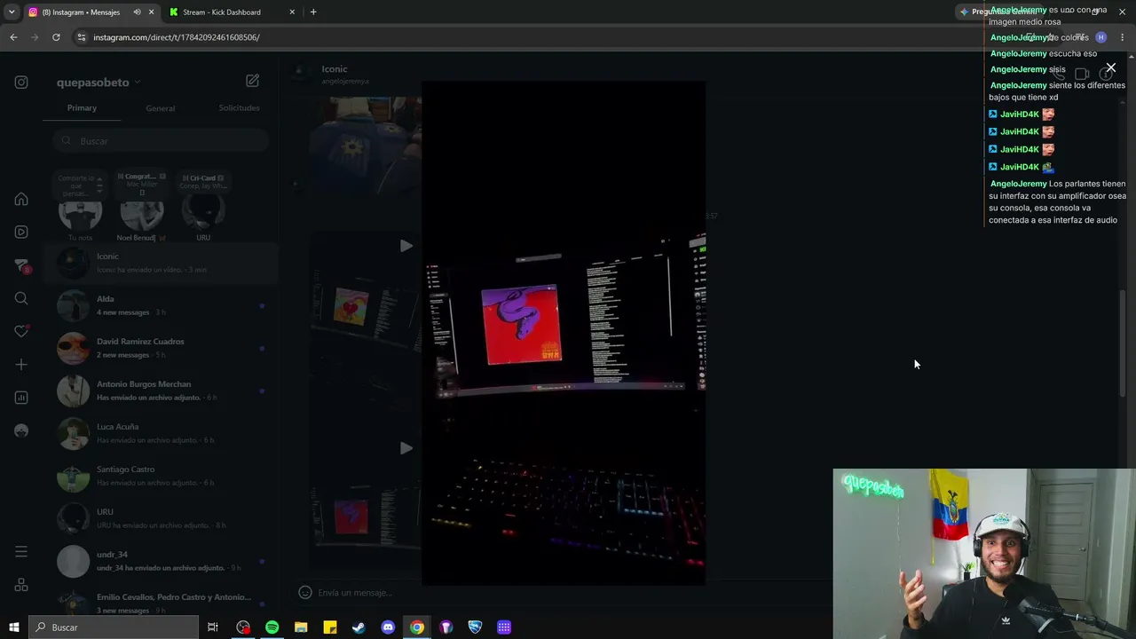Go to Instagram Home feed icon
The width and height of the screenshot is (1136, 639).
pyautogui.click(x=21, y=199)
